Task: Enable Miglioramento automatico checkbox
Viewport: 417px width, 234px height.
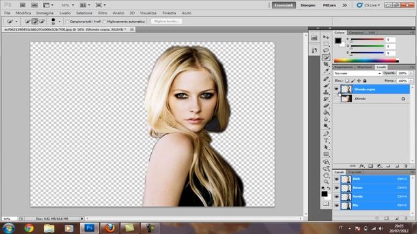Action: tap(104, 21)
